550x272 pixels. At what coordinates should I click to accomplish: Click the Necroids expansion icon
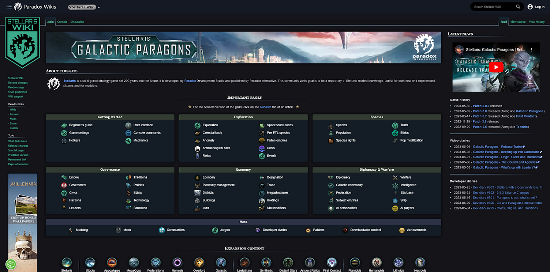pos(420,262)
